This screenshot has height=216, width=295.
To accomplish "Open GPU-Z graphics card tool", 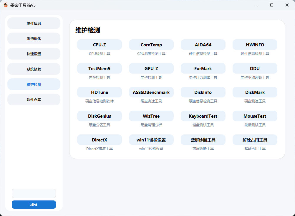I will 151,68.
